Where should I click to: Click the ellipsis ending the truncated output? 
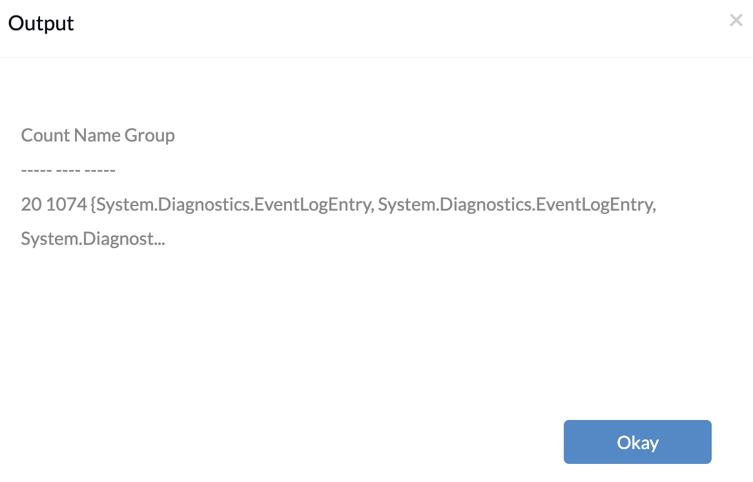[160, 244]
